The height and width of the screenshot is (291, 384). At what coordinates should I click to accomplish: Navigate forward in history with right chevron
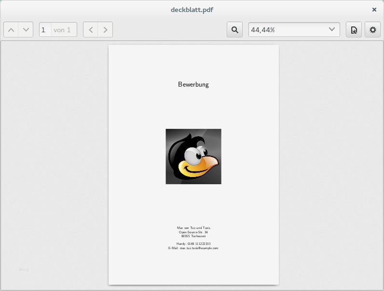[105, 30]
